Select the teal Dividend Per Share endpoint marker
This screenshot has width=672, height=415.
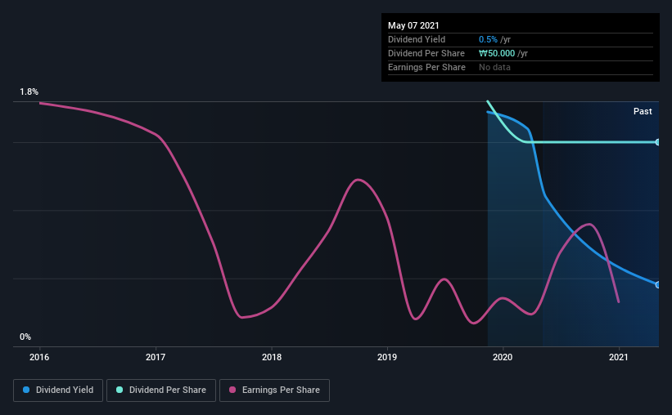[x=657, y=142]
